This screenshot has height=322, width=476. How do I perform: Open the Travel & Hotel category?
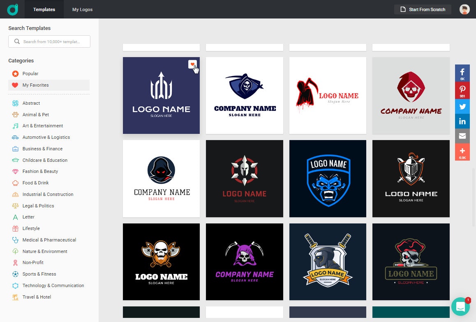tap(49, 297)
